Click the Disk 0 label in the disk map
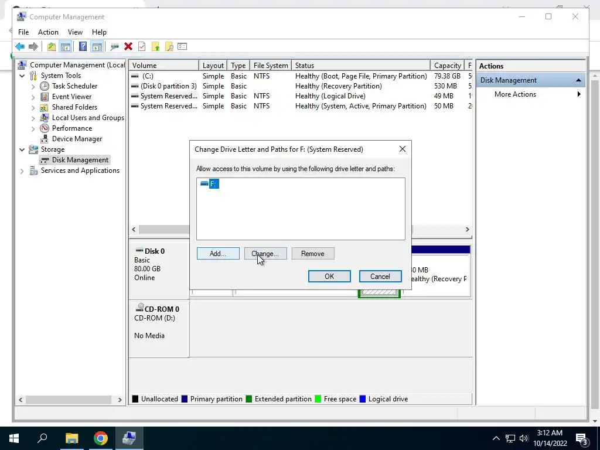600x450 pixels. click(155, 251)
